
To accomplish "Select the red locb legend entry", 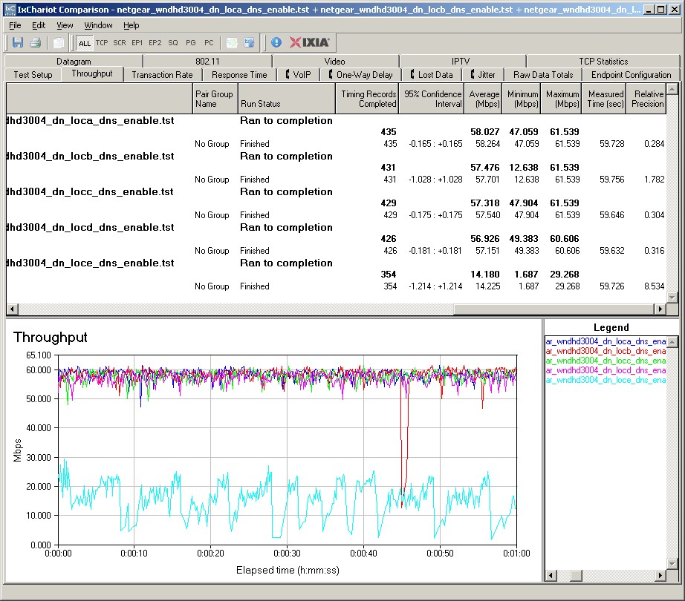I will [x=606, y=351].
